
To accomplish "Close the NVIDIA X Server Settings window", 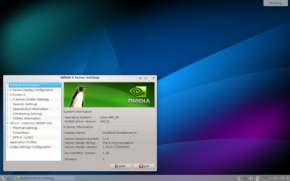I will [154, 78].
